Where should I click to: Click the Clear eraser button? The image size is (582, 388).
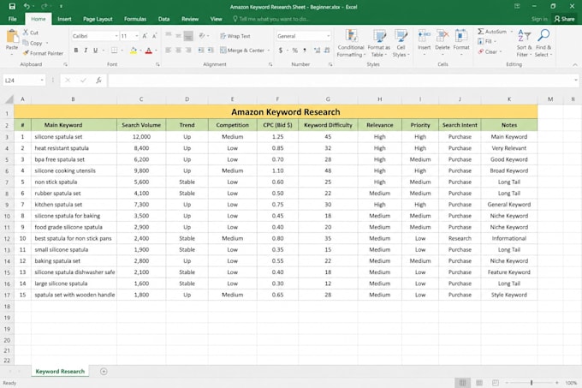point(488,51)
